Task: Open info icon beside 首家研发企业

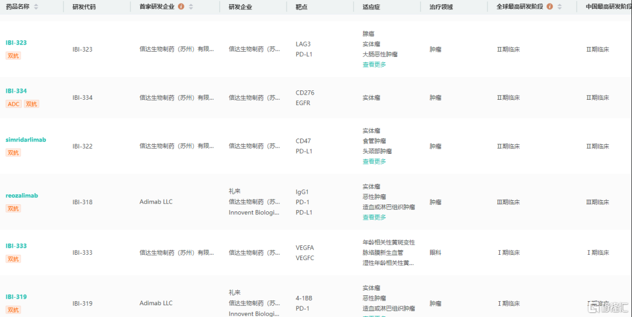Action: click(x=181, y=6)
